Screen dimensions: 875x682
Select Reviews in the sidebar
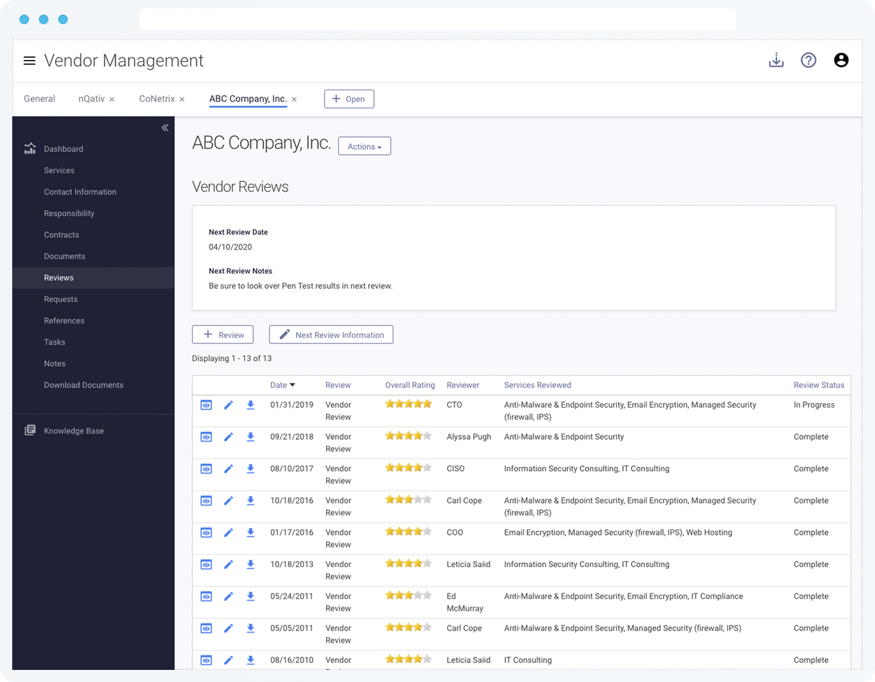93,278
